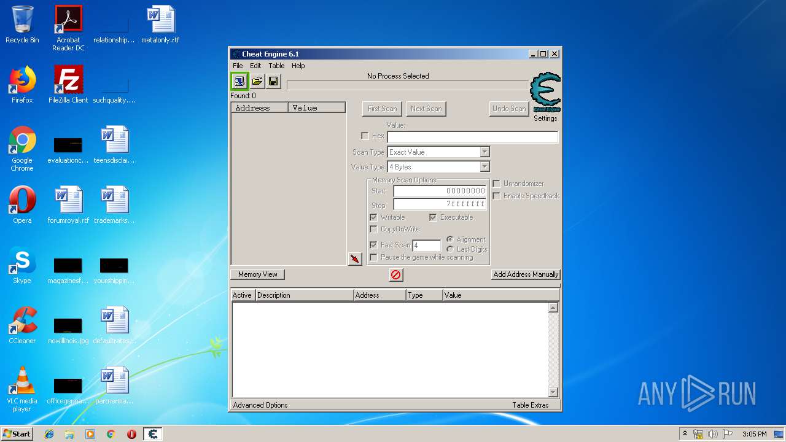Click the Description column header
Screen dimensions: 786x442
pyautogui.click(x=305, y=295)
